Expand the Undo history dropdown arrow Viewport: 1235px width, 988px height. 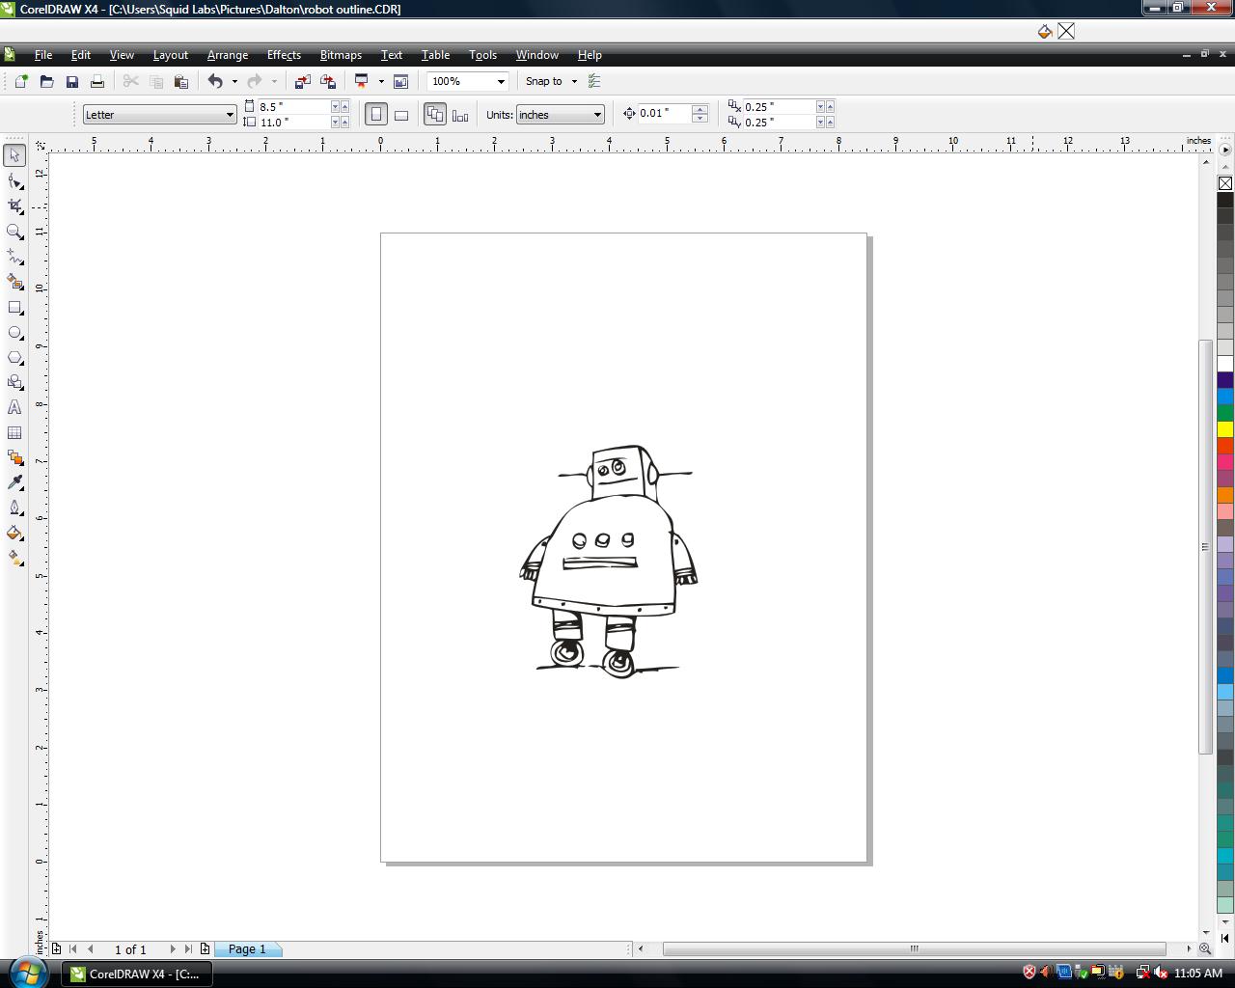[234, 81]
